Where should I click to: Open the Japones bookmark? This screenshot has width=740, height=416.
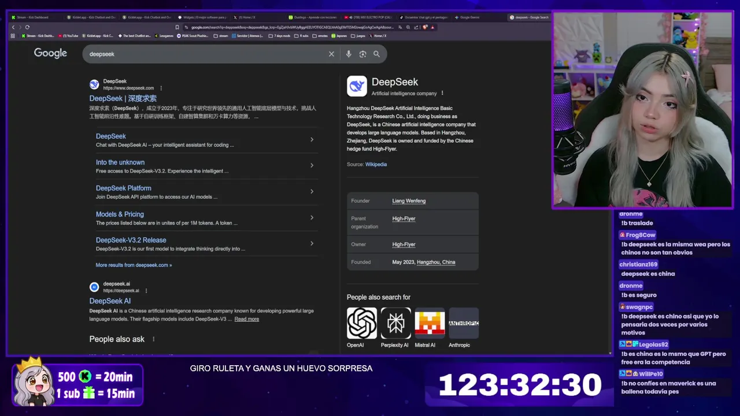tap(339, 36)
